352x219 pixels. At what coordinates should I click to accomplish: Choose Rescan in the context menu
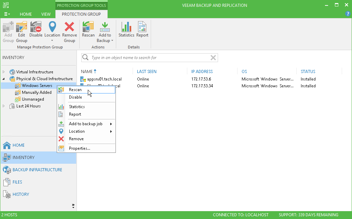(x=86, y=90)
